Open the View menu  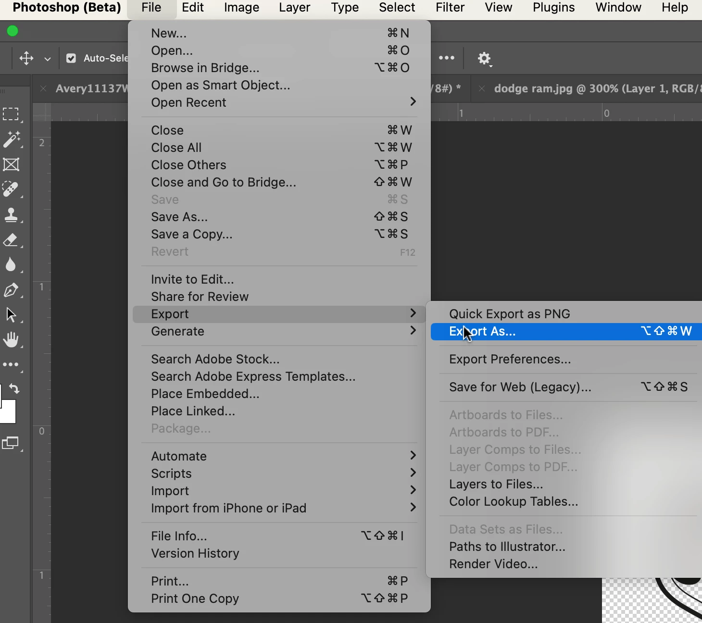click(499, 8)
